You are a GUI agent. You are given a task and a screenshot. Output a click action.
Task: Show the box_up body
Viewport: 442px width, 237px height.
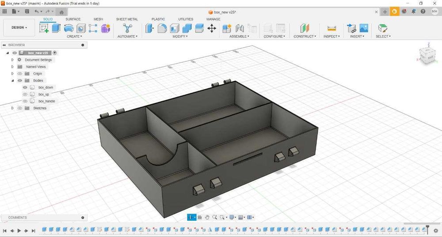[x=25, y=94]
